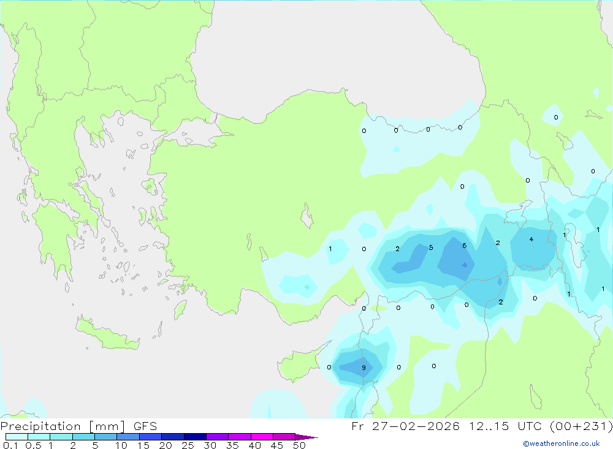Click the '12..15 UTC' time text
Screen dimensions: 613x449
tap(504, 426)
